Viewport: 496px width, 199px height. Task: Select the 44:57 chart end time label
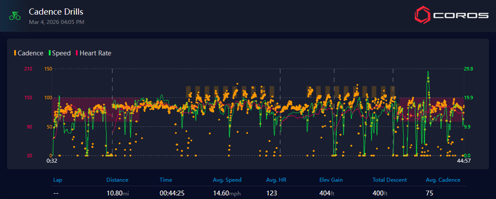(x=463, y=161)
